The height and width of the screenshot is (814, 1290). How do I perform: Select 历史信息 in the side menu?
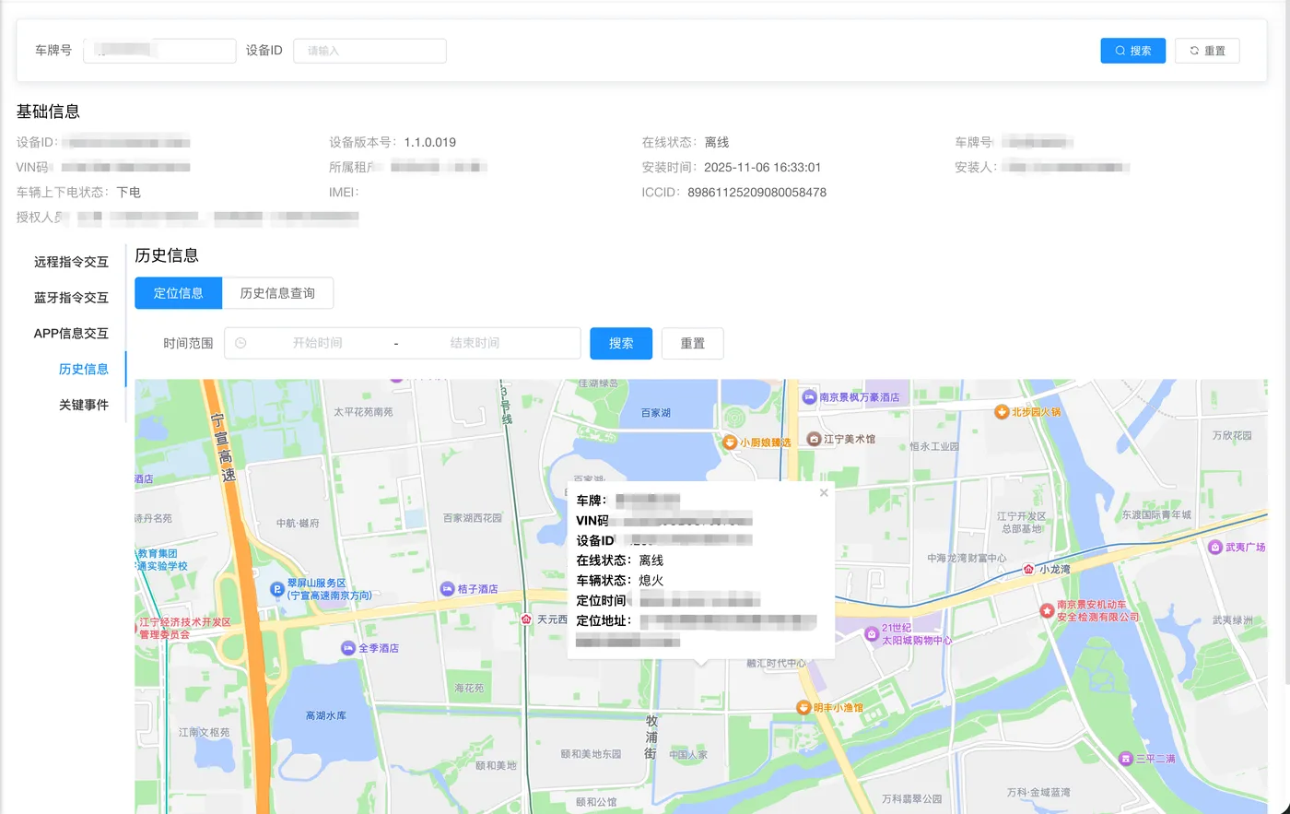(x=83, y=369)
